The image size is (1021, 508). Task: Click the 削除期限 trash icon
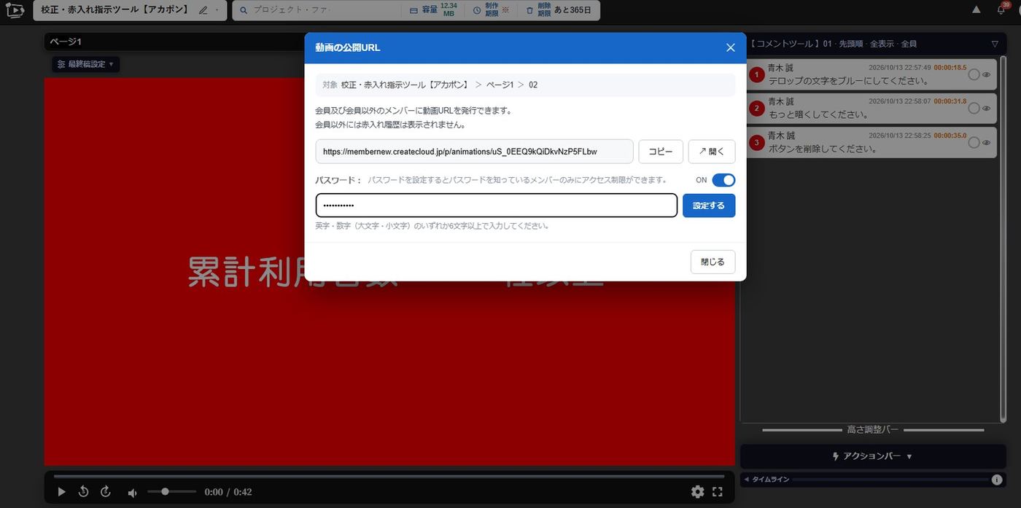(x=529, y=10)
